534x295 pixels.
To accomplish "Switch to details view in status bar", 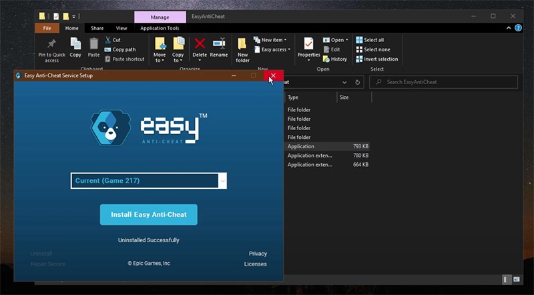I will [506, 280].
